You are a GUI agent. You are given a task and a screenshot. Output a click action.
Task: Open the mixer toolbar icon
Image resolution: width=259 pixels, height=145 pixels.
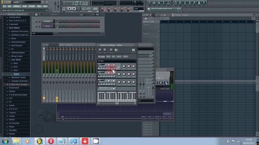pyautogui.click(x=168, y=3)
